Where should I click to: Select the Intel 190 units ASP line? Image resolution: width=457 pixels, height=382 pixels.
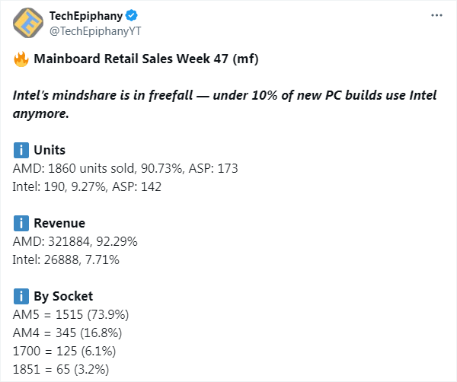tap(88, 186)
